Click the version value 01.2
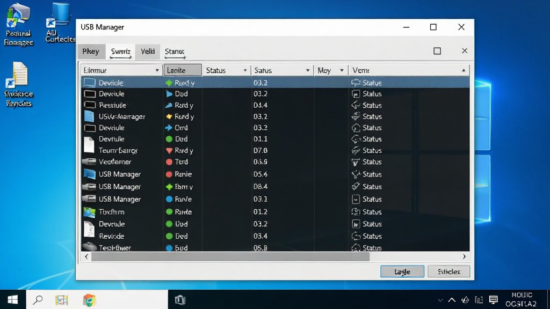Screen dimensions: 550x309 point(260,211)
